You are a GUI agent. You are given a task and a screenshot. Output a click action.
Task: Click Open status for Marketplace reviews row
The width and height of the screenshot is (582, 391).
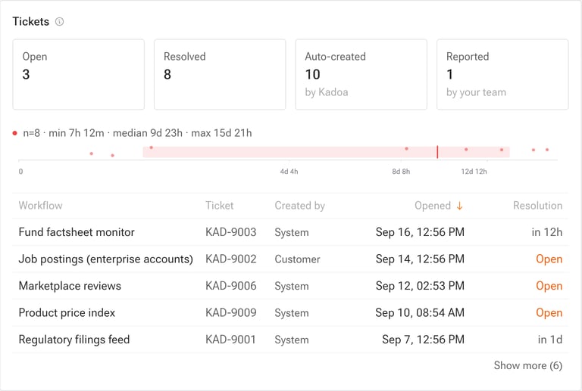pos(549,286)
